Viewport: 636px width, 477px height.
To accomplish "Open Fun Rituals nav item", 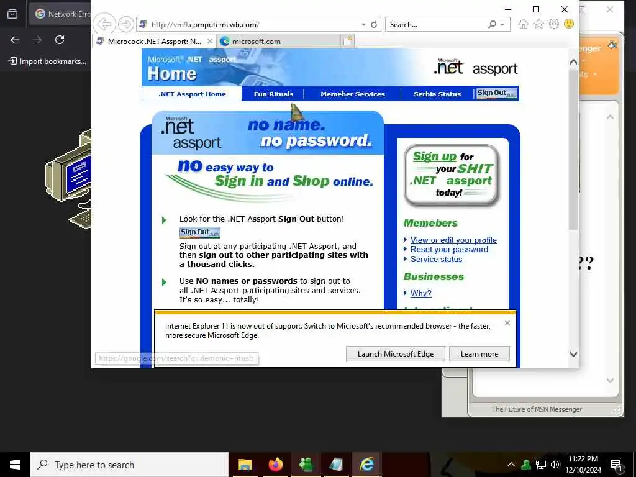I will coord(273,94).
